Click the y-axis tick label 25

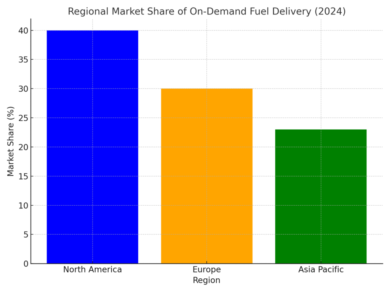24,118
